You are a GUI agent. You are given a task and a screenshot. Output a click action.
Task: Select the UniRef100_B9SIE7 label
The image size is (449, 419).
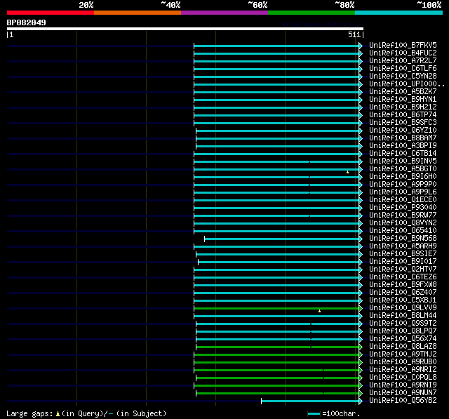coord(403,254)
